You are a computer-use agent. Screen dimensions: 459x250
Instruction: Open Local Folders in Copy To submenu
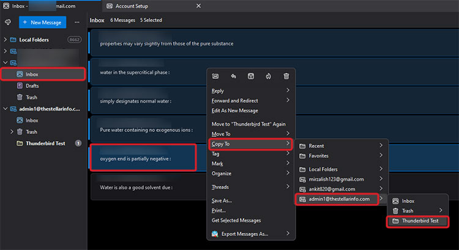pyautogui.click(x=341, y=169)
